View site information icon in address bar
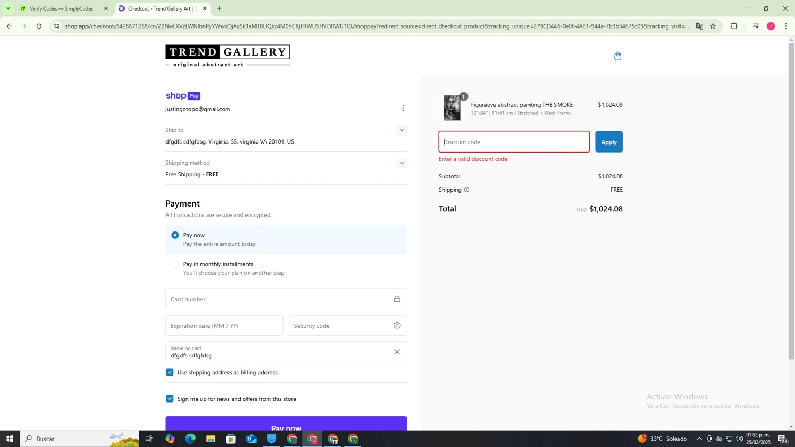Image resolution: width=795 pixels, height=447 pixels. 57,26
